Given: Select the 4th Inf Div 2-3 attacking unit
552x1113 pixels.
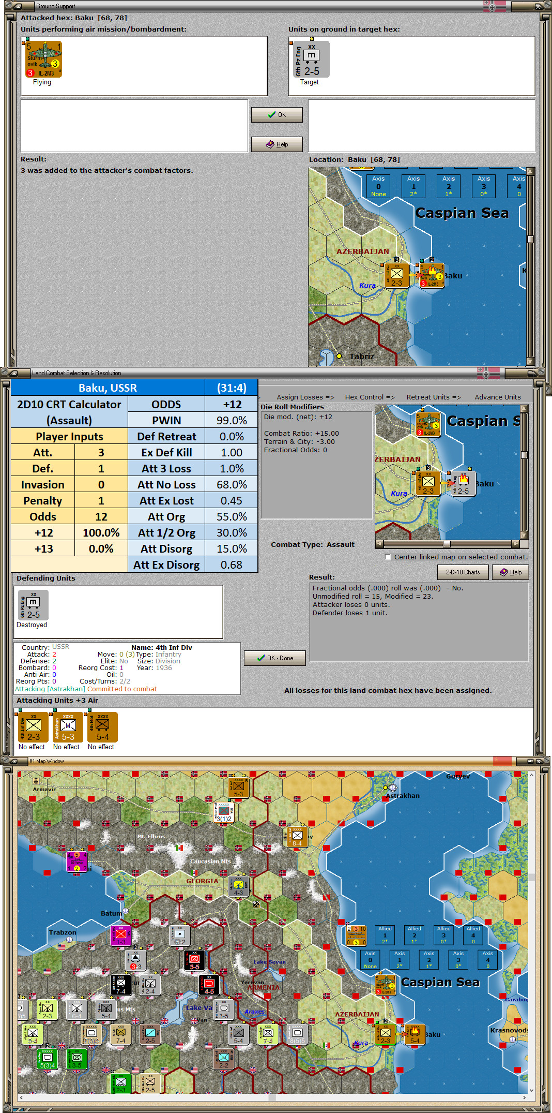Looking at the screenshot, I should click(34, 728).
